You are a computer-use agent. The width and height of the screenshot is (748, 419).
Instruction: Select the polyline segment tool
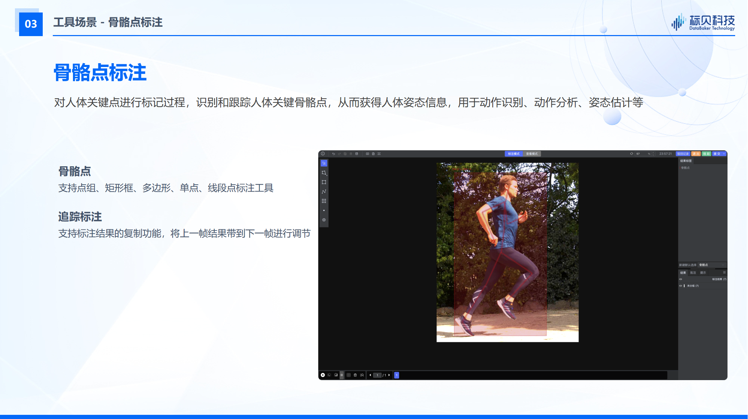coord(324,192)
